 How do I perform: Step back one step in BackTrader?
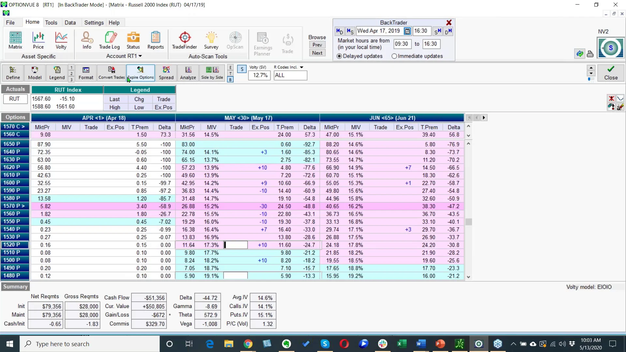350,31
